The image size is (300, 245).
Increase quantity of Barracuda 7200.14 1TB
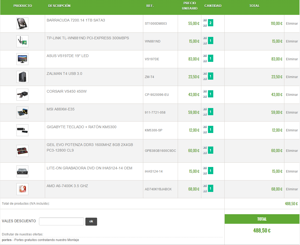(x=205, y=20)
